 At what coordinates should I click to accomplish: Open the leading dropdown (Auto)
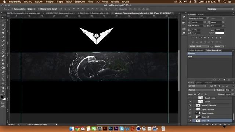pyautogui.click(x=223, y=22)
